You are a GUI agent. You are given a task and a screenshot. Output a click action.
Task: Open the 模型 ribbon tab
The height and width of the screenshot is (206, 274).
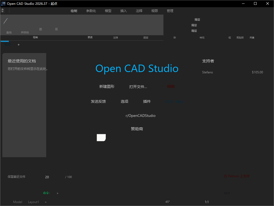(x=108, y=11)
